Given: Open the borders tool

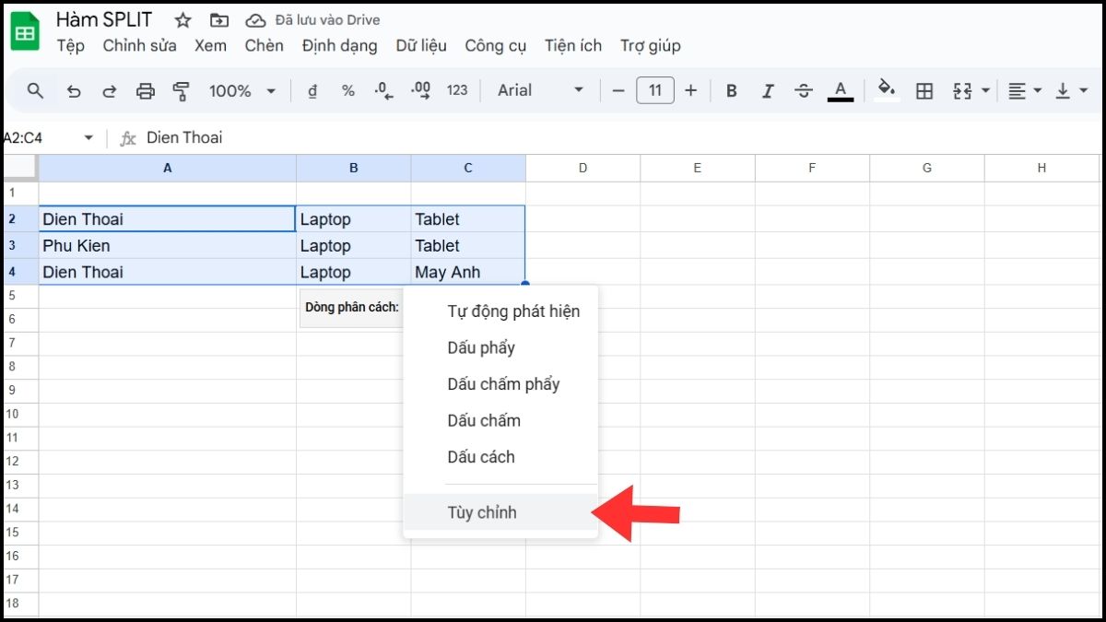Looking at the screenshot, I should coord(924,90).
